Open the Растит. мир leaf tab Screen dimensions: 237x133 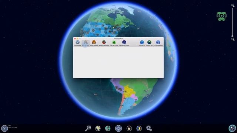114,43
